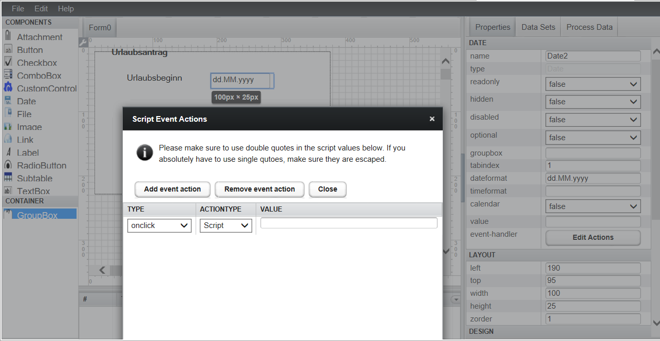Click the Image component icon
Image resolution: width=660 pixels, height=341 pixels.
tap(8, 126)
